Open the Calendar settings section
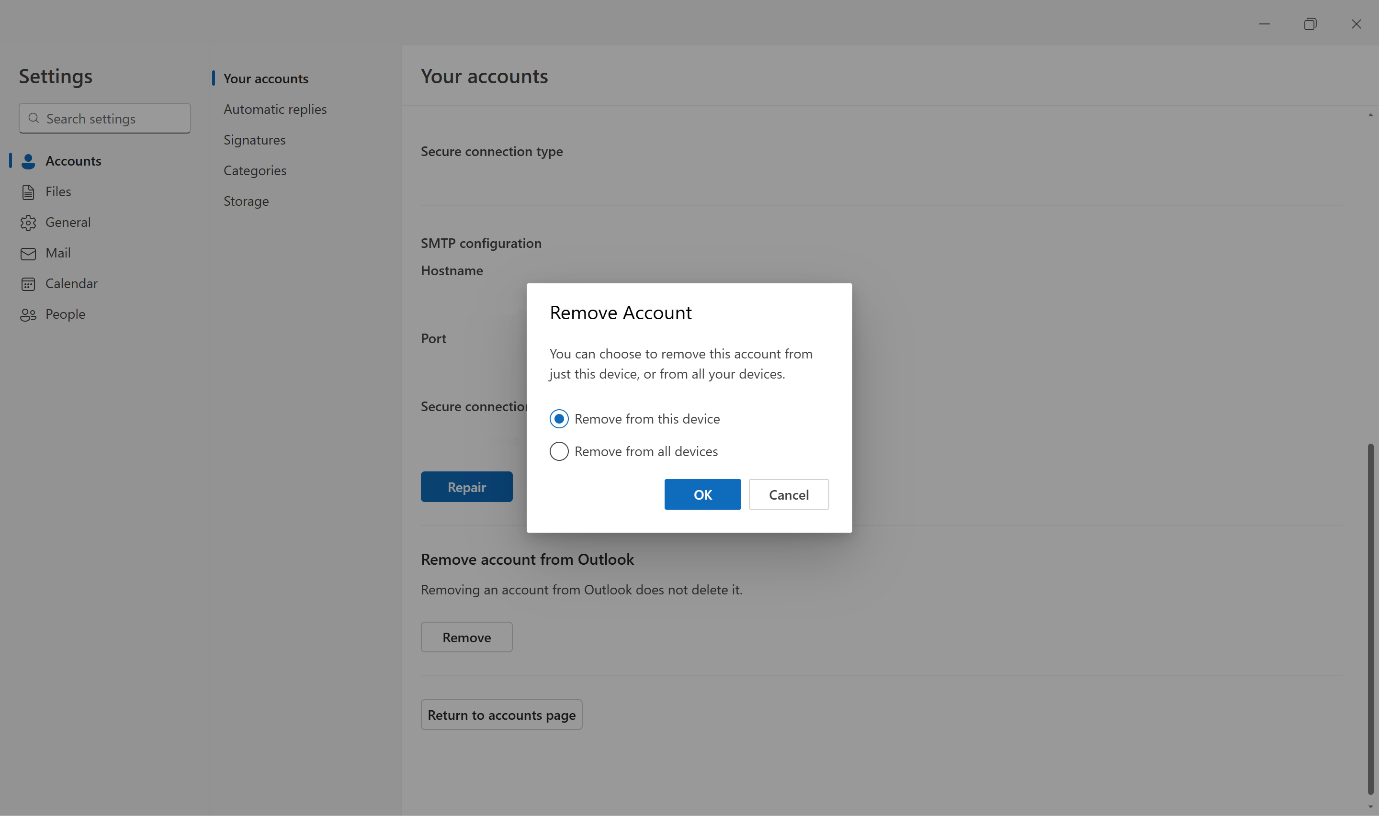The image size is (1379, 816). [x=104, y=284]
